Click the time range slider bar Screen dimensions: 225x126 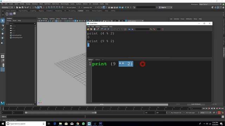(x=60, y=113)
